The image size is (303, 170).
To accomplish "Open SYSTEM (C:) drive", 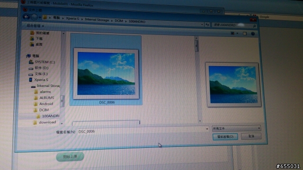I will [45, 62].
